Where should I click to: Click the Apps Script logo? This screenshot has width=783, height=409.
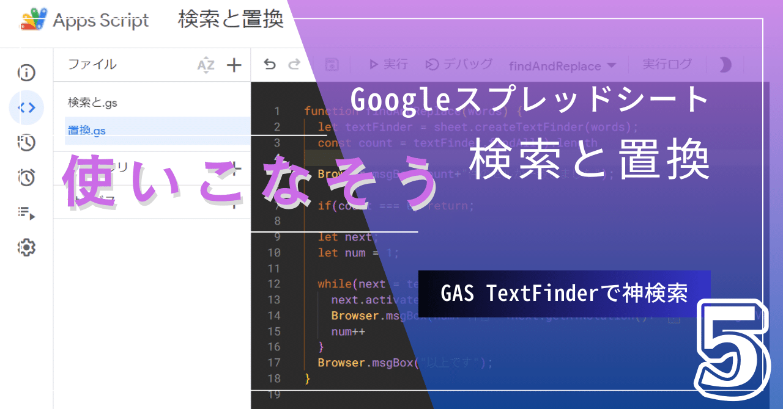[x=33, y=20]
